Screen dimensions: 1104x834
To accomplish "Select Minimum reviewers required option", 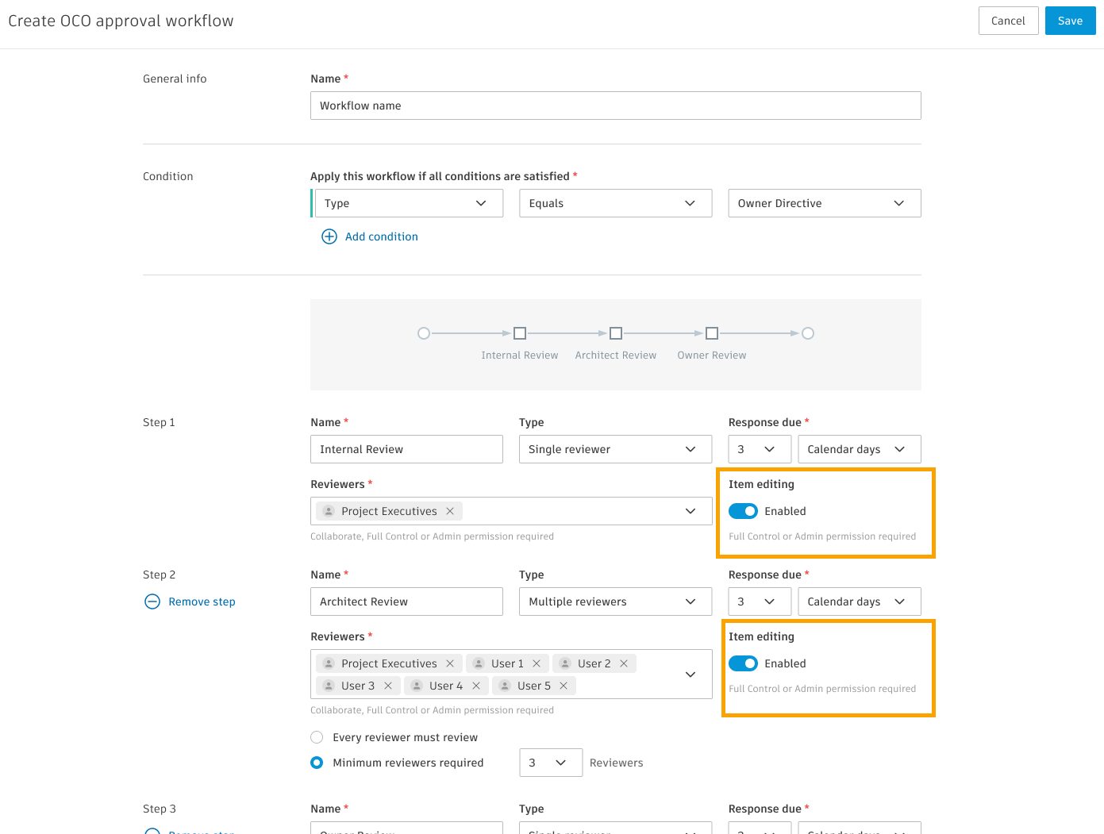I will tap(317, 763).
